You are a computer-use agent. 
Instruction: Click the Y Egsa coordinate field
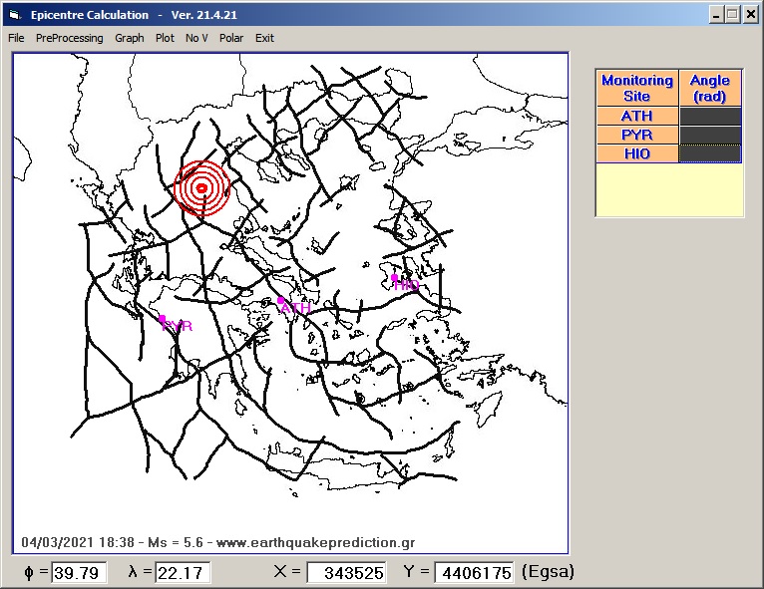point(474,573)
